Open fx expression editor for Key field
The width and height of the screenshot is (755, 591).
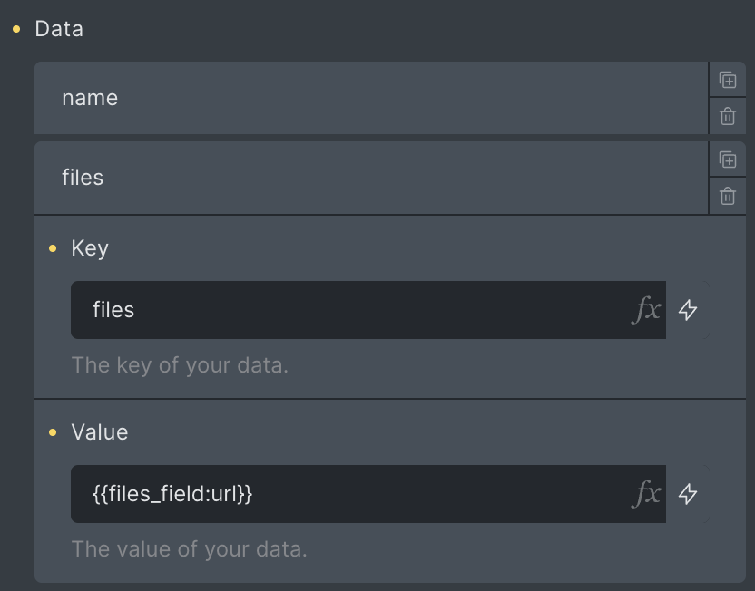point(646,310)
